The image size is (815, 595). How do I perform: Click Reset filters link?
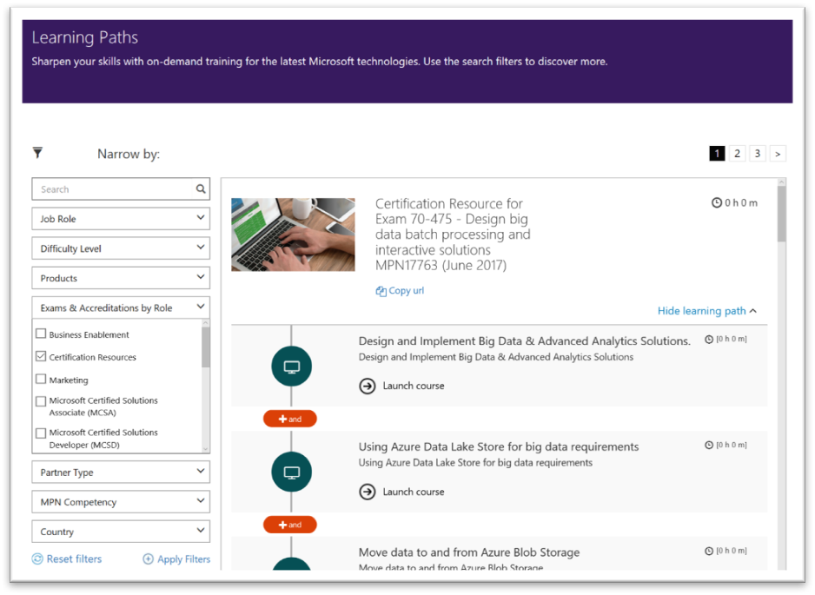pos(75,559)
